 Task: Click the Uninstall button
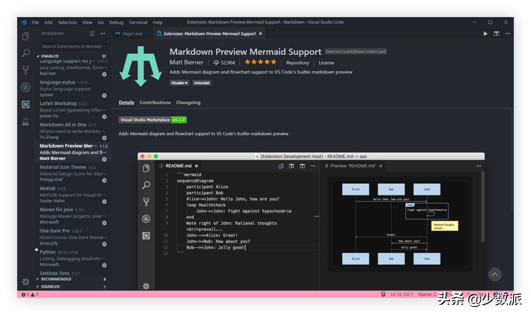[x=202, y=83]
